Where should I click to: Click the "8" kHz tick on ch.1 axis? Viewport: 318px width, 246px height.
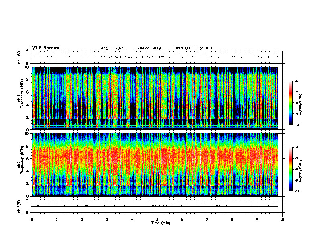[x=28, y=80]
